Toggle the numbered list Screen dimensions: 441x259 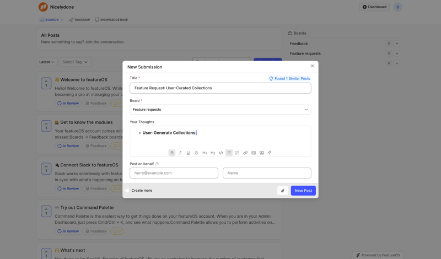(237, 153)
